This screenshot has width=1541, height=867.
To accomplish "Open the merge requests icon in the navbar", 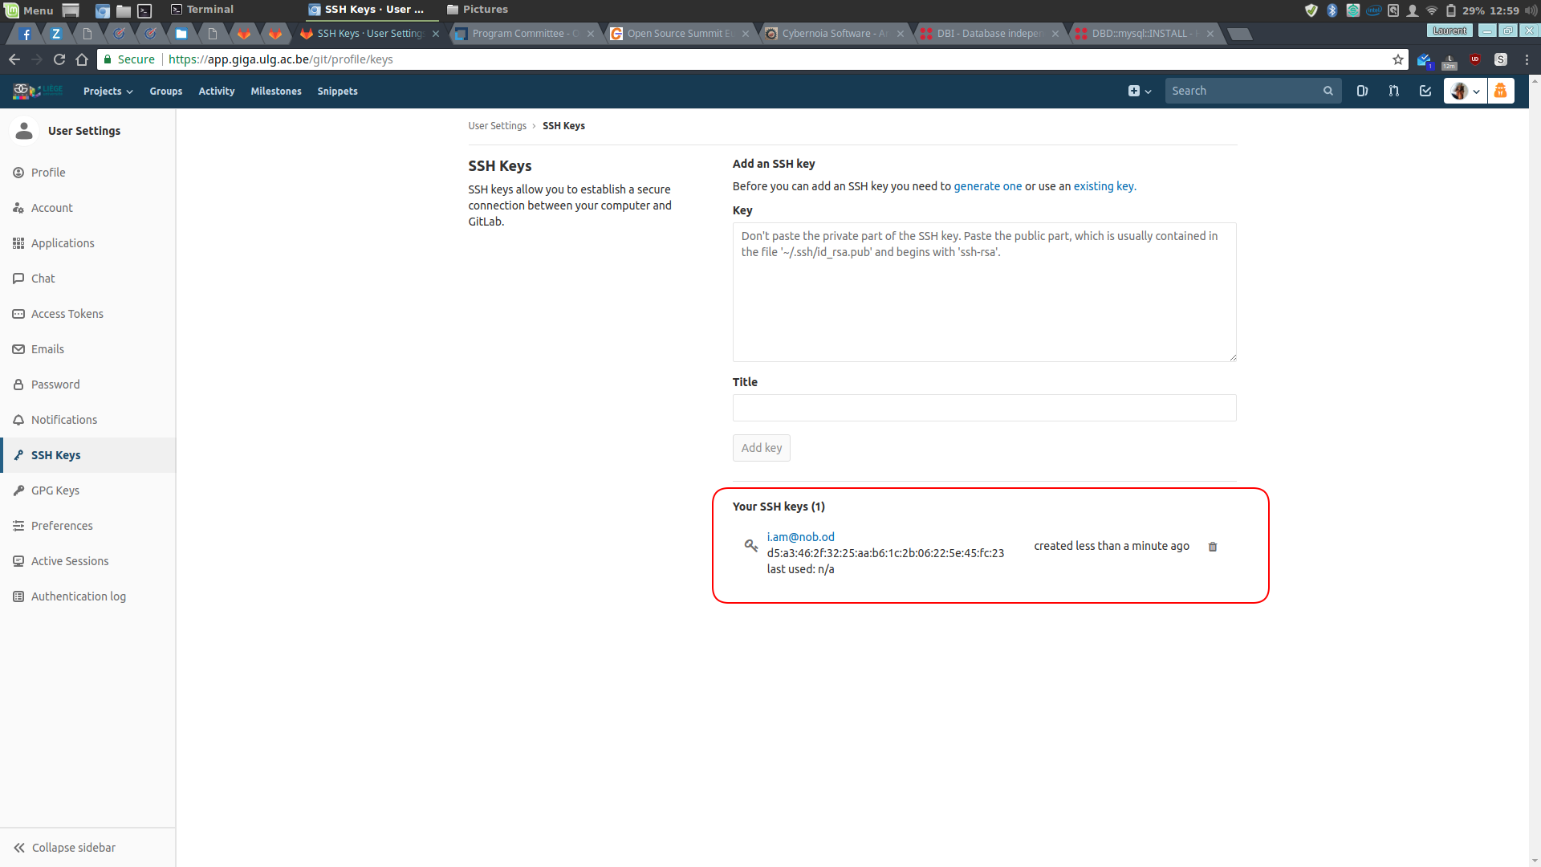I will [x=1394, y=91].
